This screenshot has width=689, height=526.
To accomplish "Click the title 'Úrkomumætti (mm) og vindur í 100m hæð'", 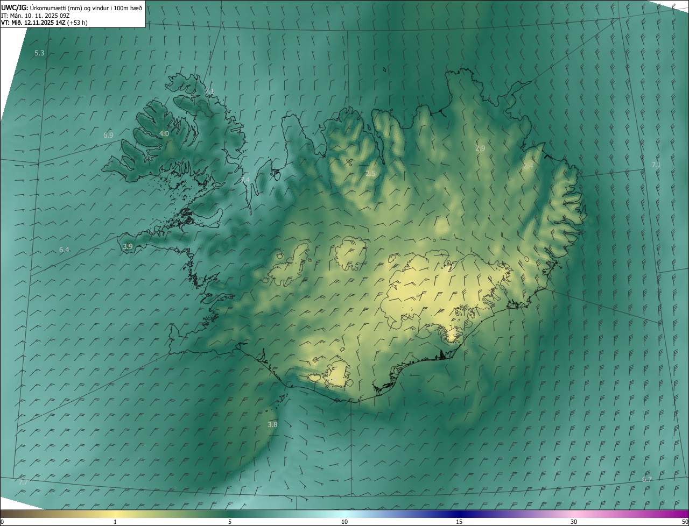I will coord(86,8).
